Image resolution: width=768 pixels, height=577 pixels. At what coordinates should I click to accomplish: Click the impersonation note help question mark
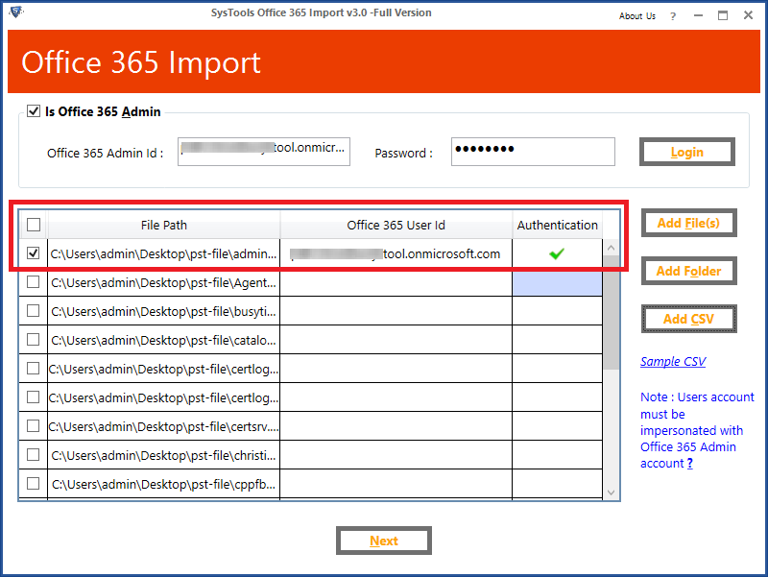689,464
